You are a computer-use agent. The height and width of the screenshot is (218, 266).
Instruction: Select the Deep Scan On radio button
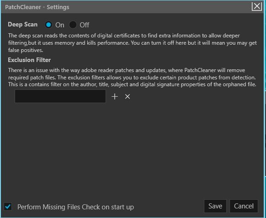48,25
